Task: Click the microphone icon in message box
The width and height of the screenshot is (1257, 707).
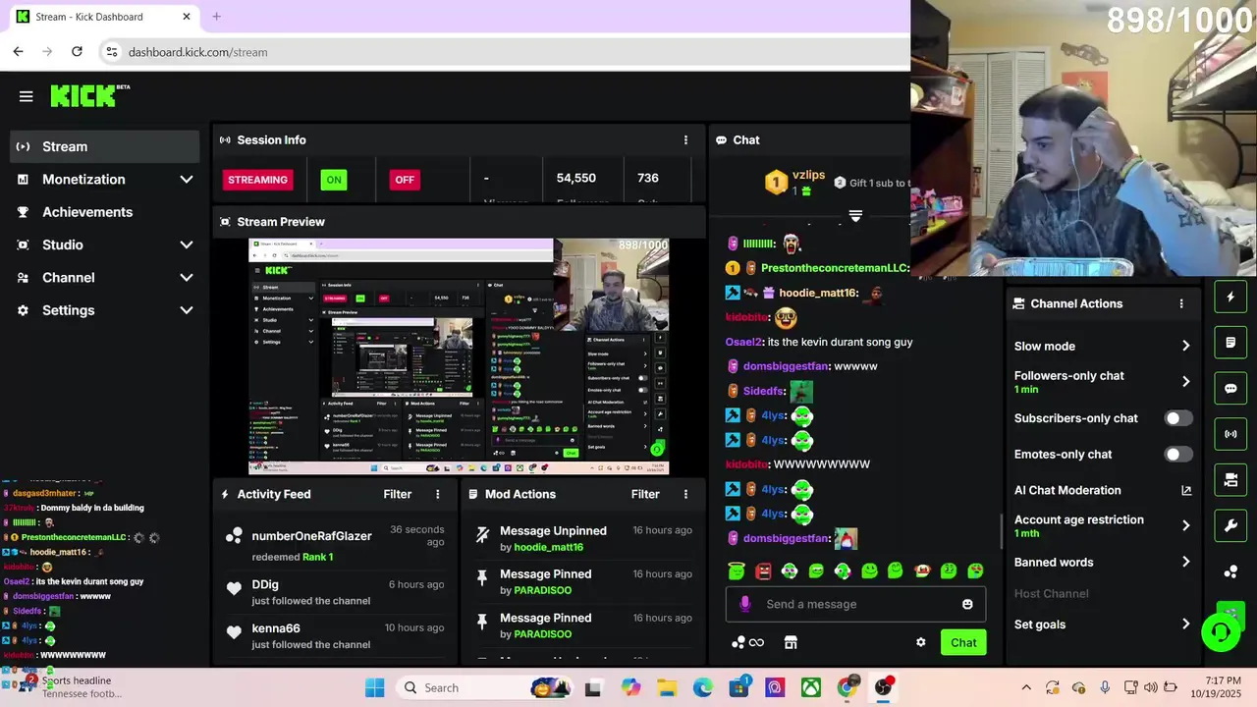Action: [x=745, y=604]
